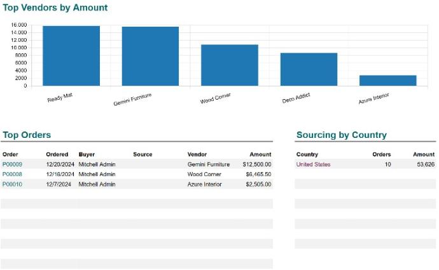The width and height of the screenshot is (439, 270).
Task: Select the sourcing amount 53,626
Action: tap(426, 165)
